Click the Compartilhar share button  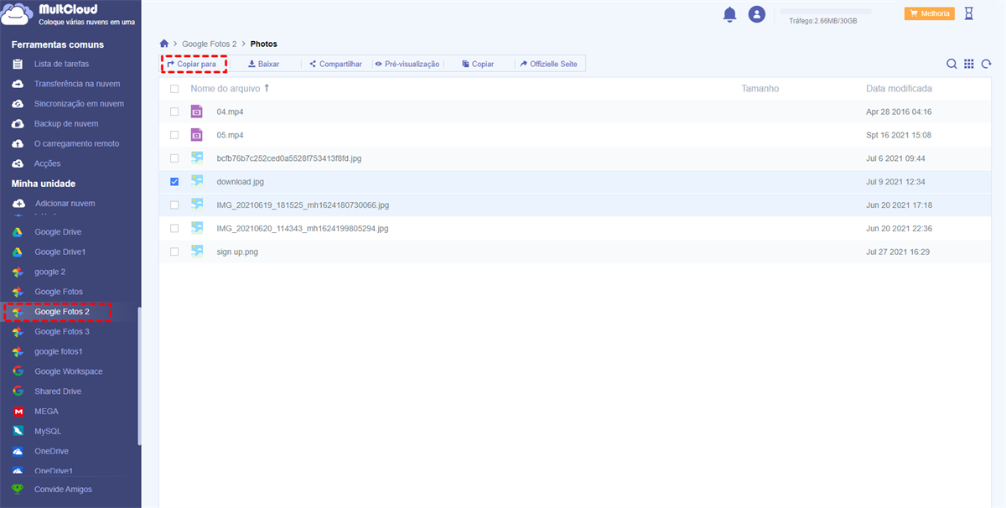pyautogui.click(x=335, y=64)
